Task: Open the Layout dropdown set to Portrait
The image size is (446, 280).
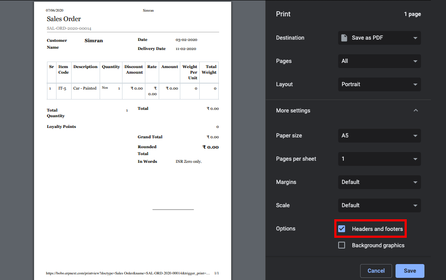Action: pos(379,84)
